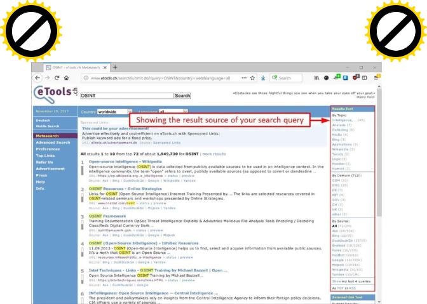Open INTelligence: Open Source Intelligence CIA result

(x=153, y=293)
